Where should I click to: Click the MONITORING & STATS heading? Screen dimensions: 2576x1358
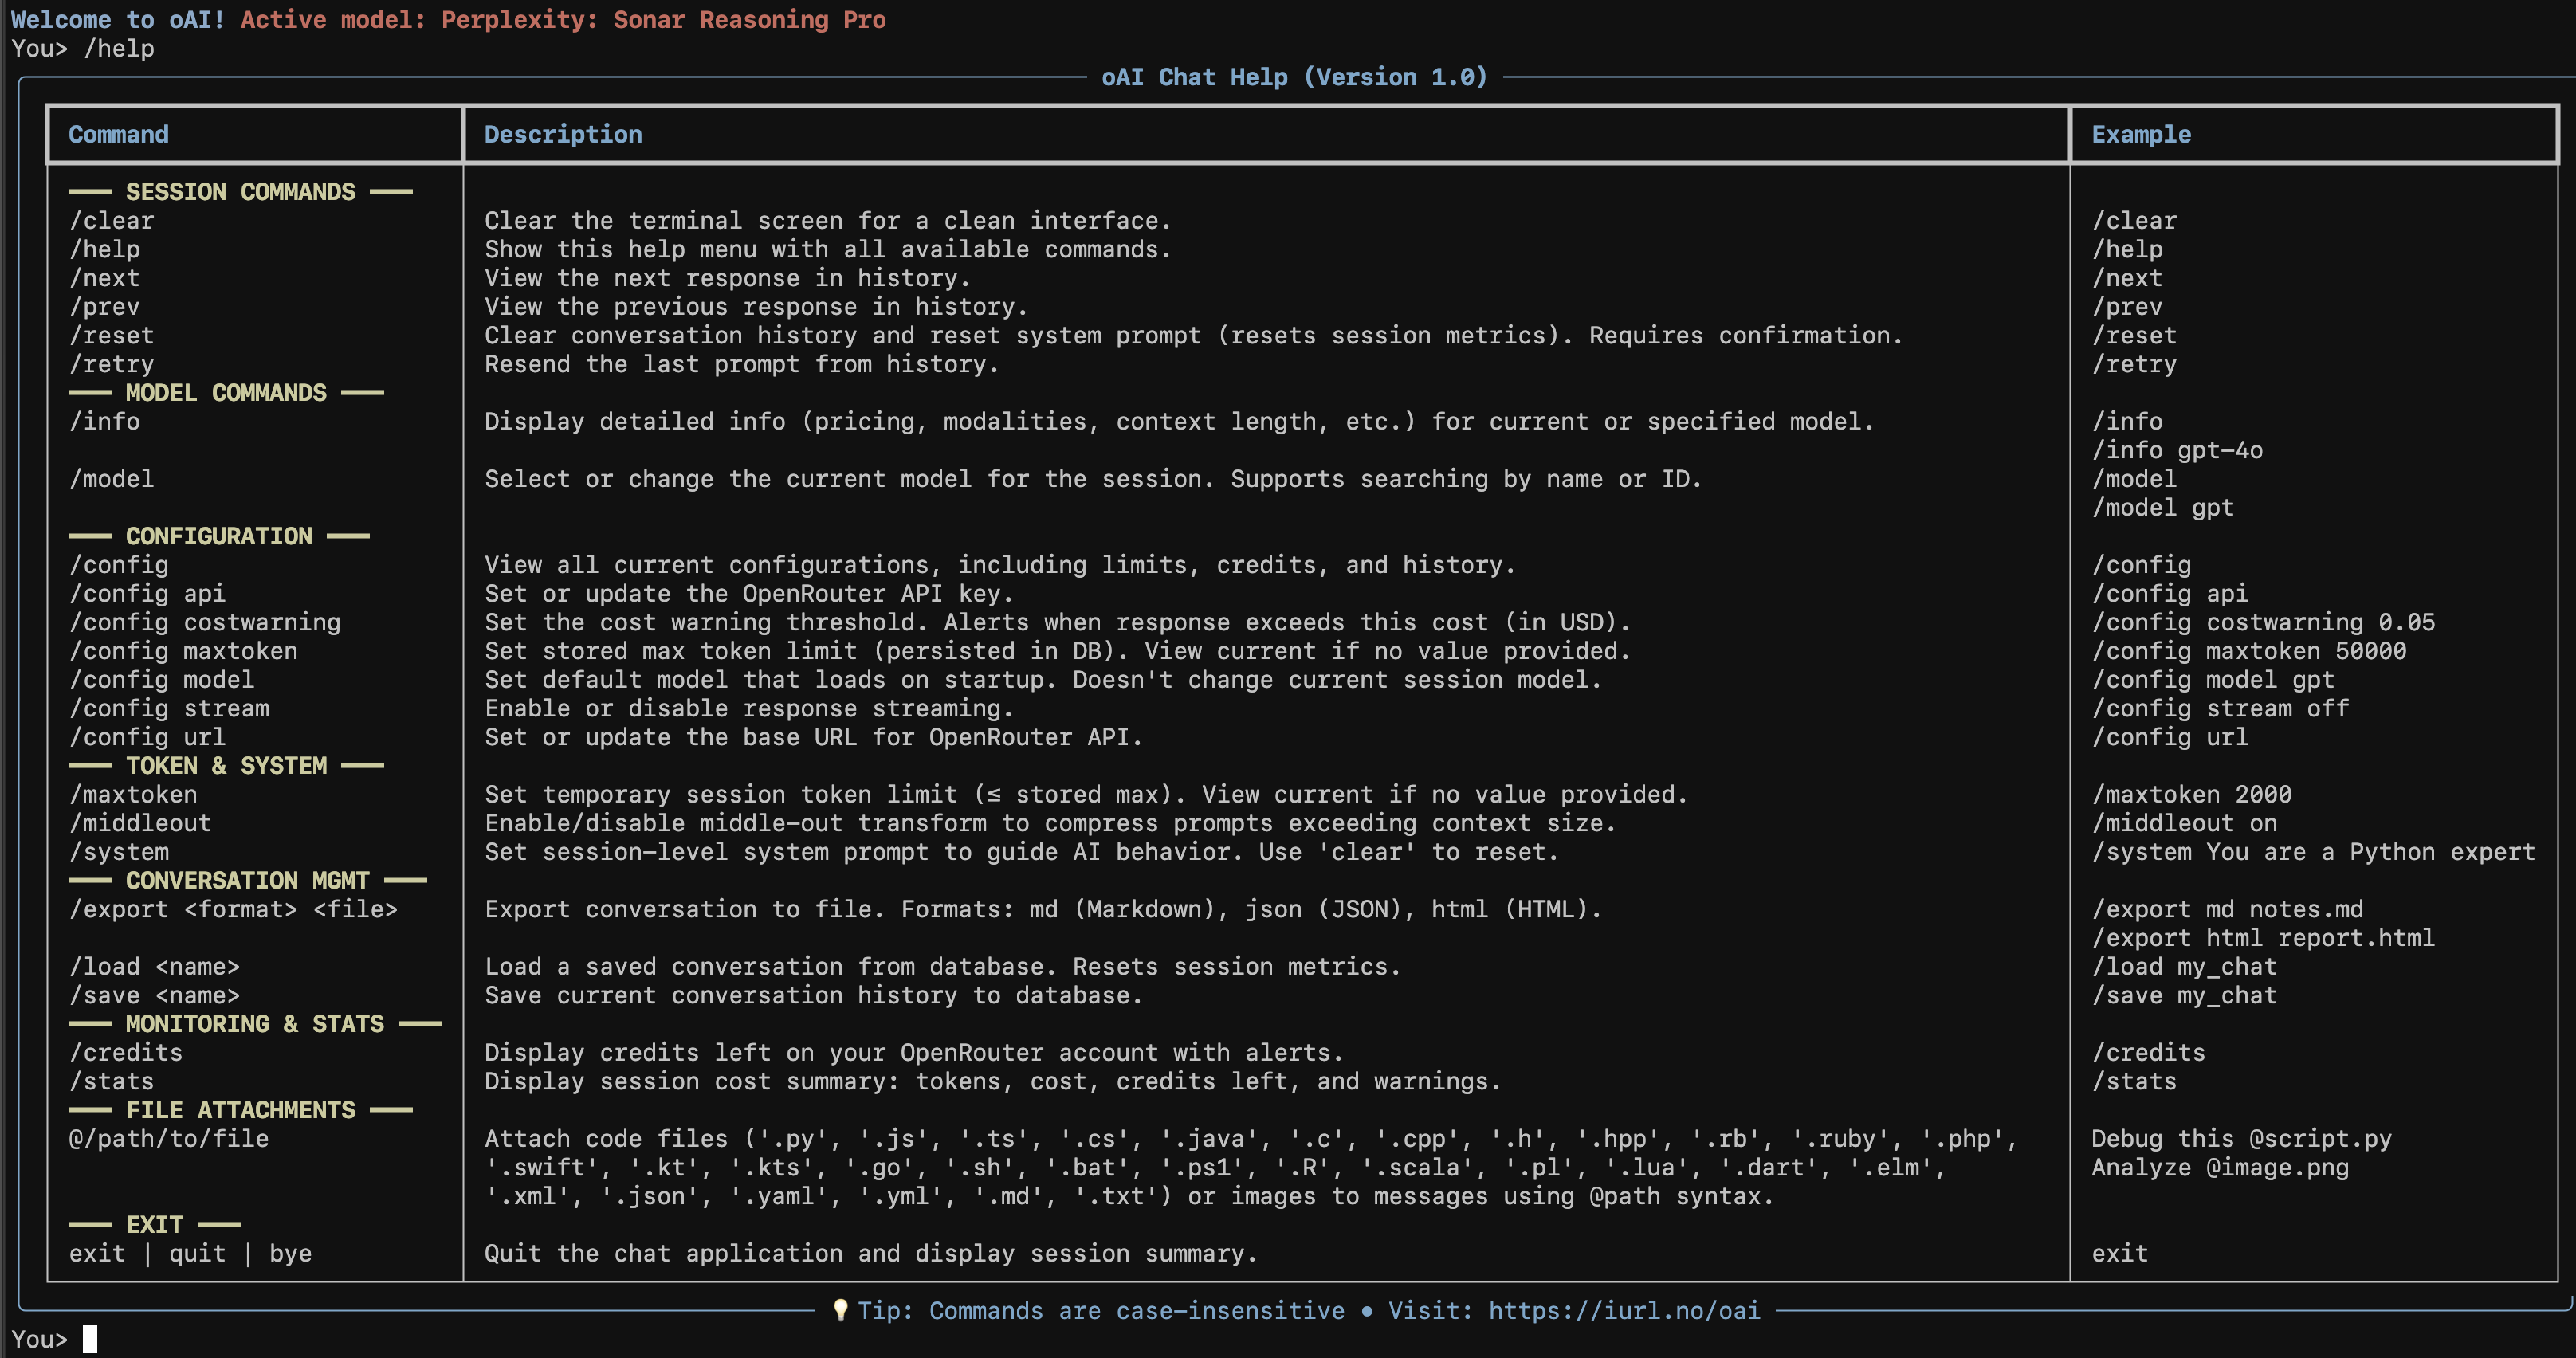click(254, 1024)
